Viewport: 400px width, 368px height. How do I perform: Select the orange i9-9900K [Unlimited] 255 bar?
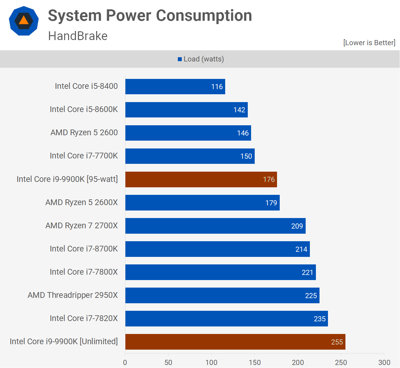235,342
